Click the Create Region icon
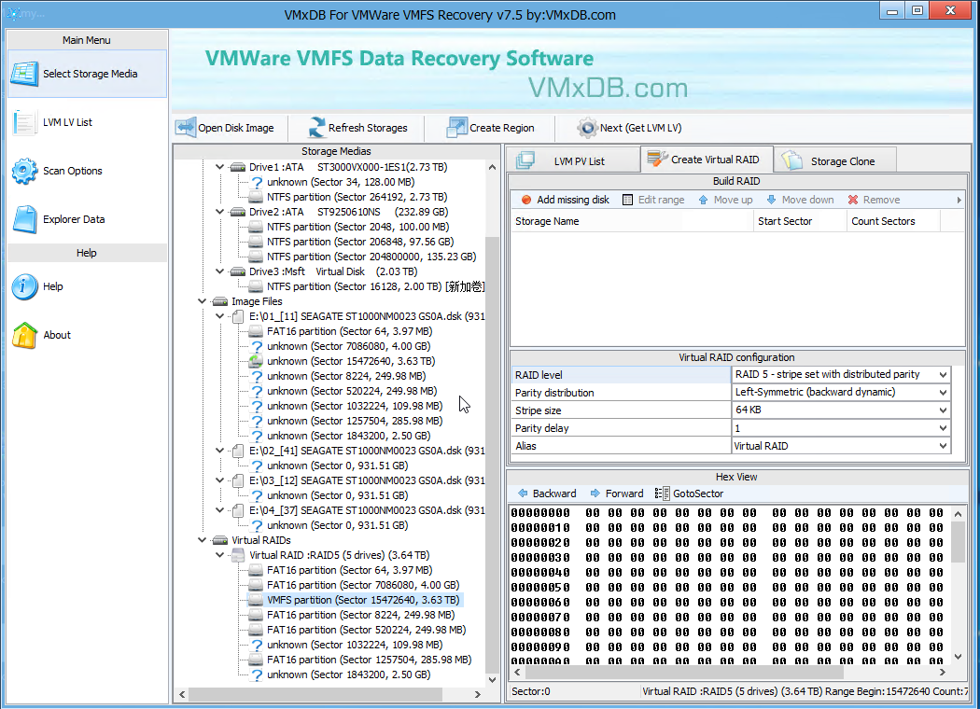Screen dimensions: 980x709 coord(457,128)
